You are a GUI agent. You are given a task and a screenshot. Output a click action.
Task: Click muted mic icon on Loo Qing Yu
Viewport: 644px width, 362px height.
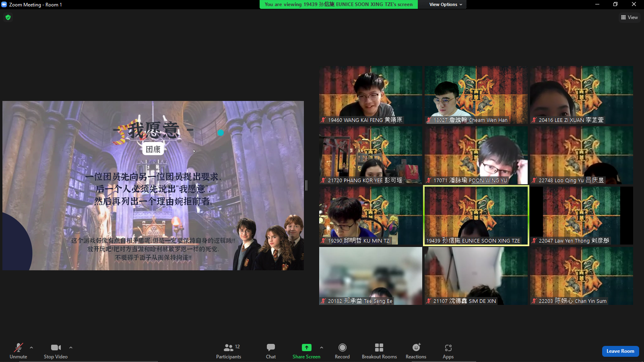click(x=534, y=180)
